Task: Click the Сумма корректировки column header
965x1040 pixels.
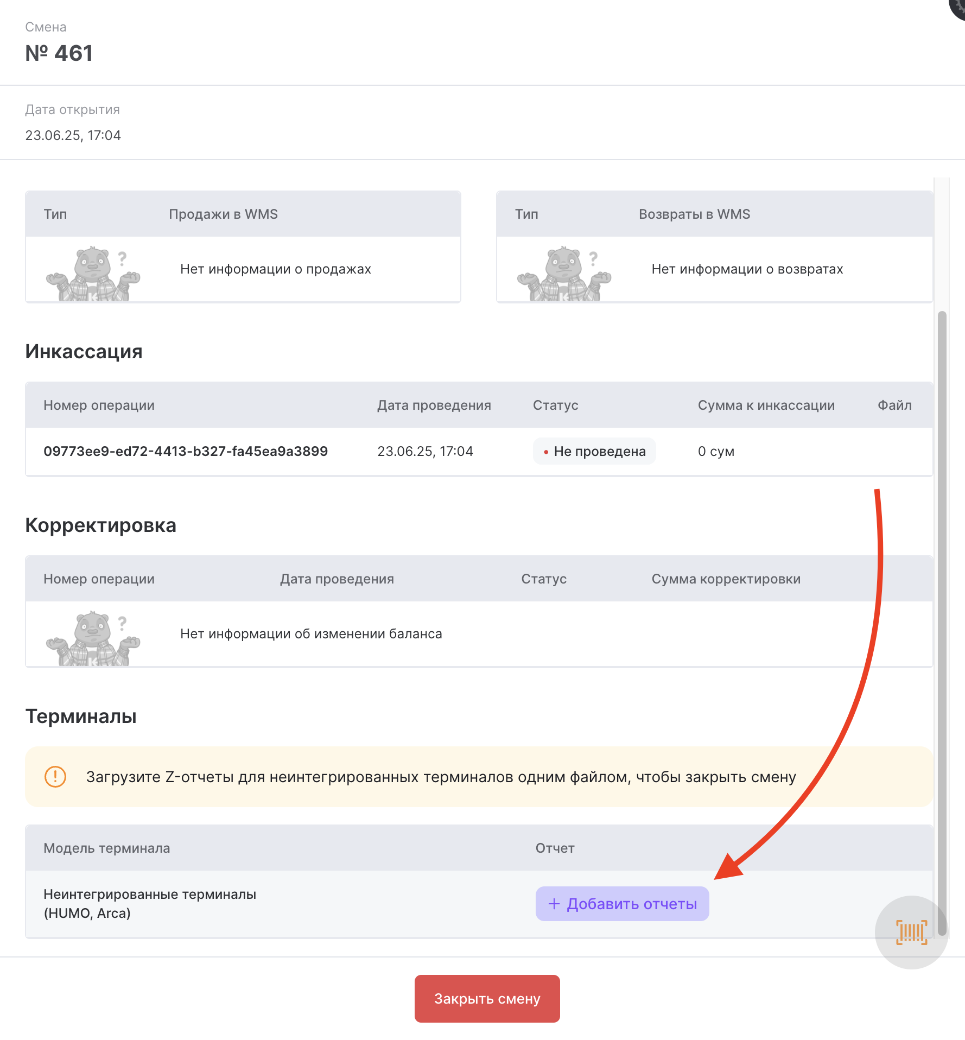Action: (x=726, y=579)
